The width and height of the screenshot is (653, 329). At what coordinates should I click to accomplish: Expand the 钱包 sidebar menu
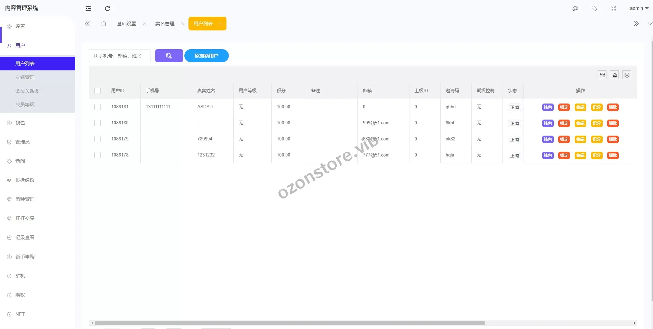[x=20, y=123]
